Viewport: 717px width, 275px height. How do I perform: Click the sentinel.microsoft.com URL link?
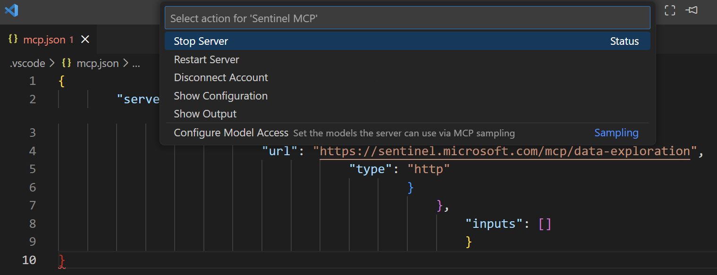505,151
